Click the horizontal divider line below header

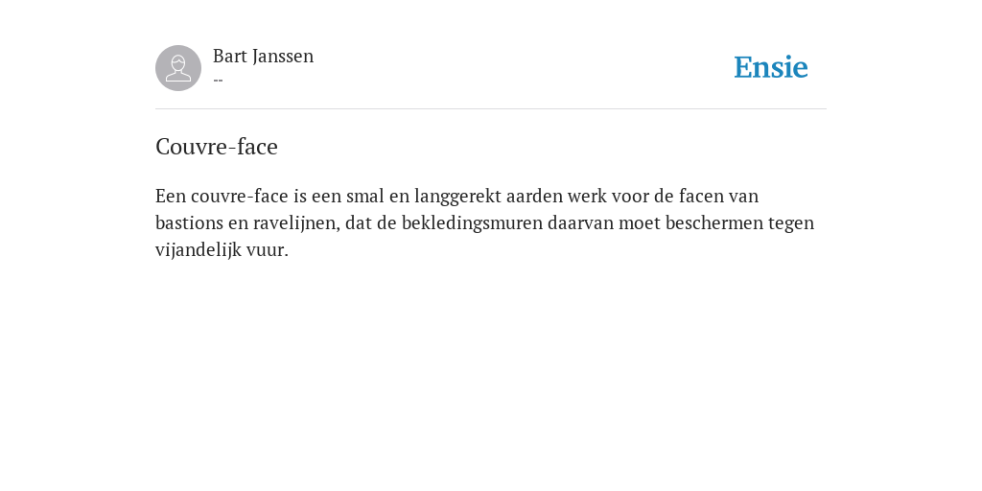tap(491, 109)
